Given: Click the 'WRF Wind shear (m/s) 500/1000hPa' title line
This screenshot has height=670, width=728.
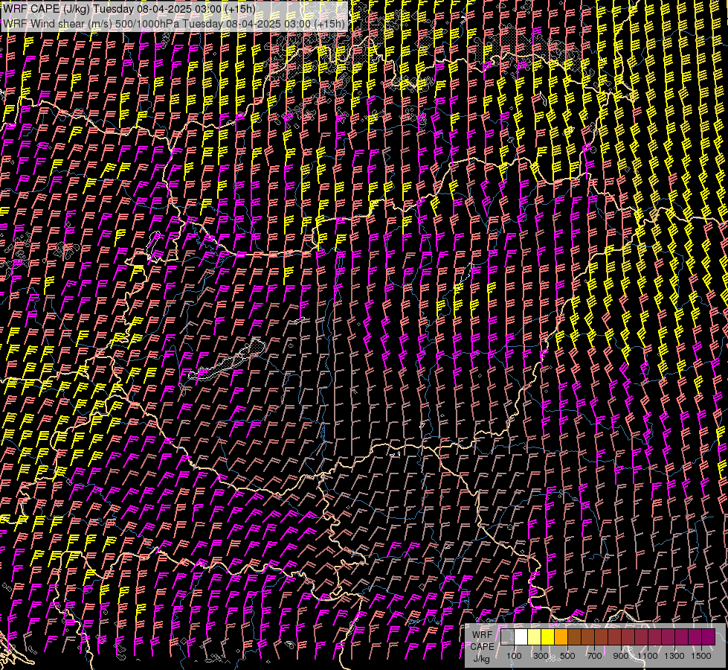Looking at the screenshot, I should pos(175,24).
